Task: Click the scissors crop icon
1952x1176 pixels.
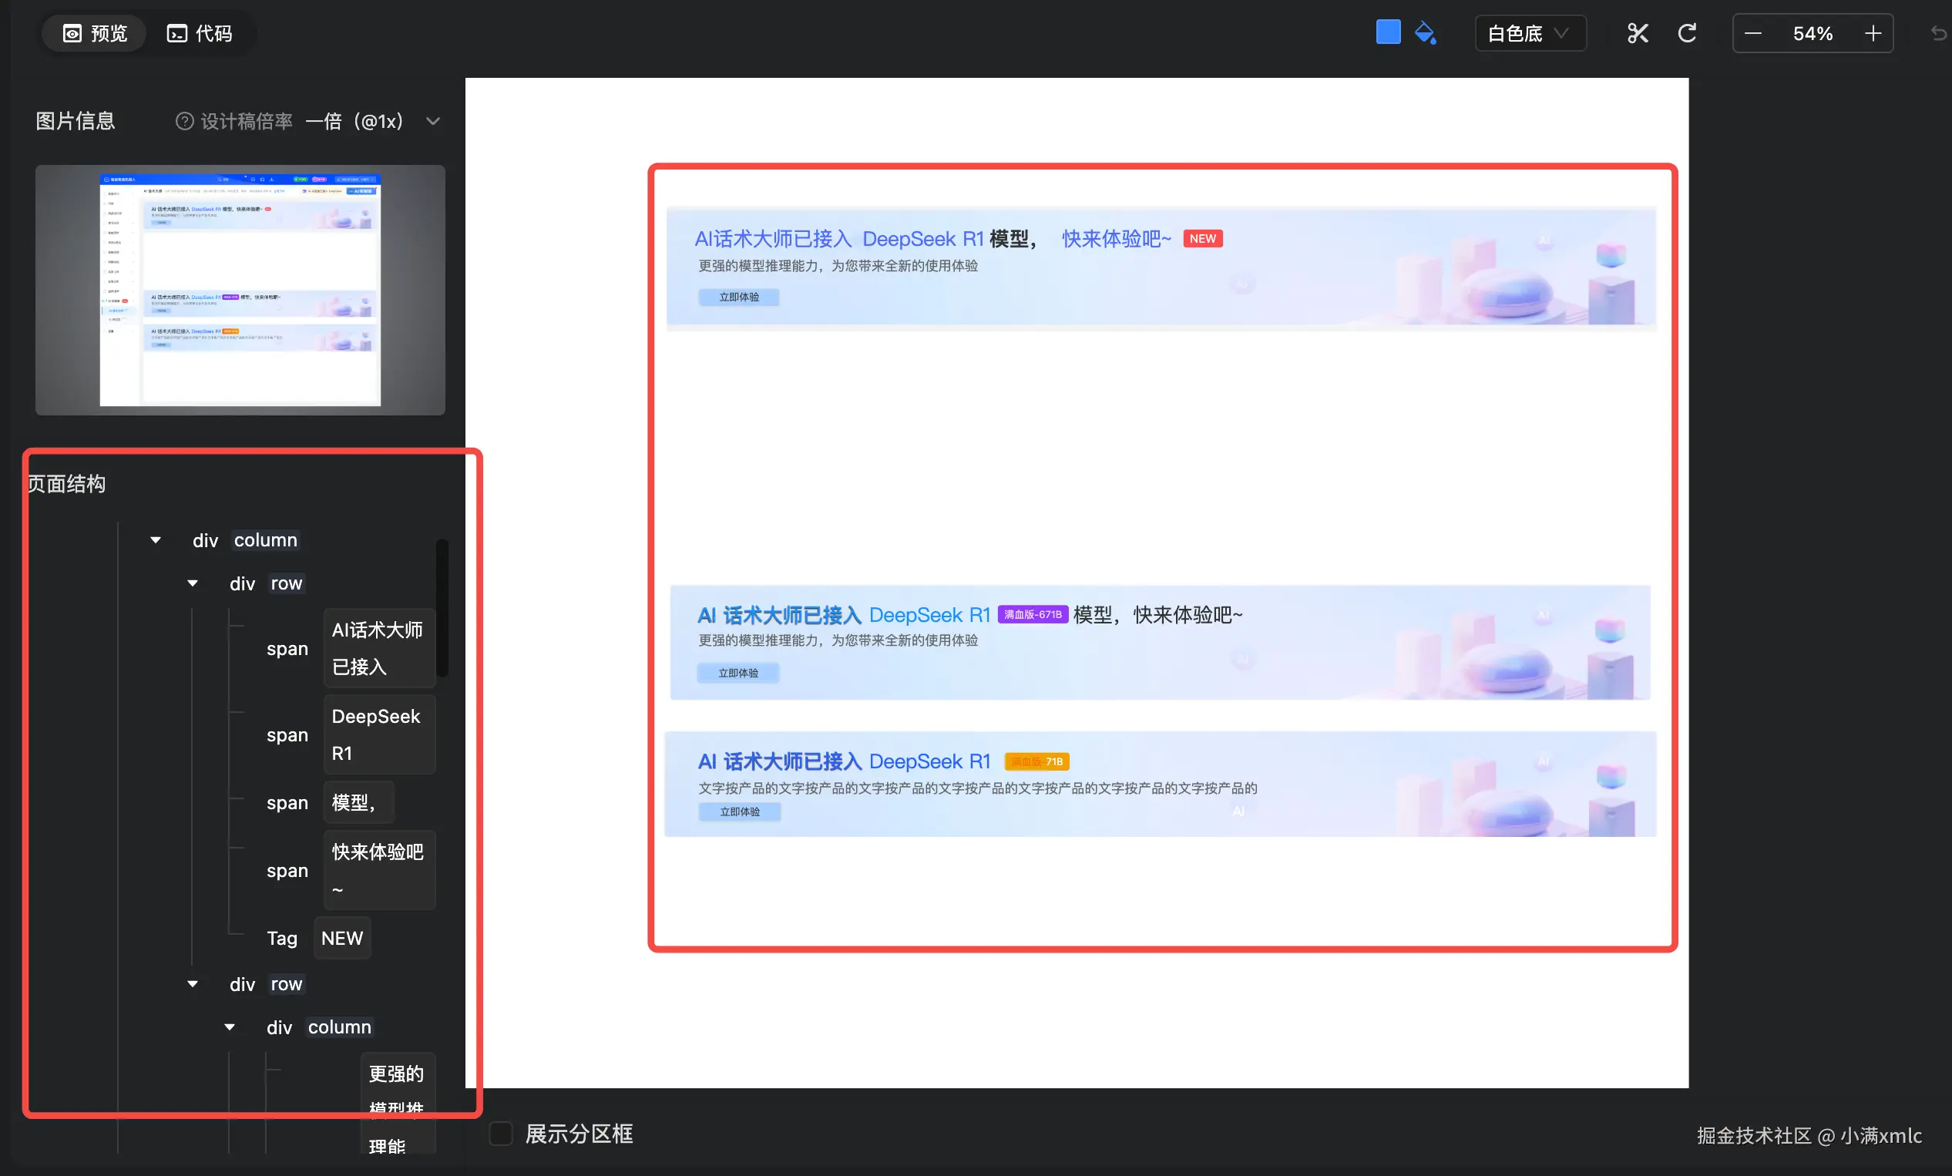Action: tap(1637, 33)
